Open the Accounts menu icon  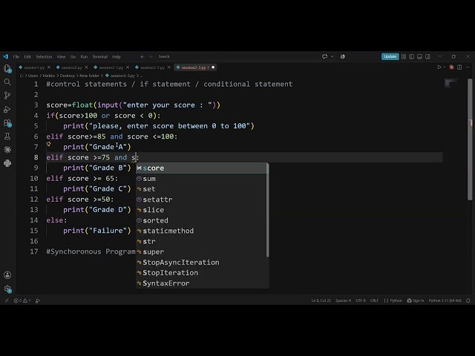[7, 275]
